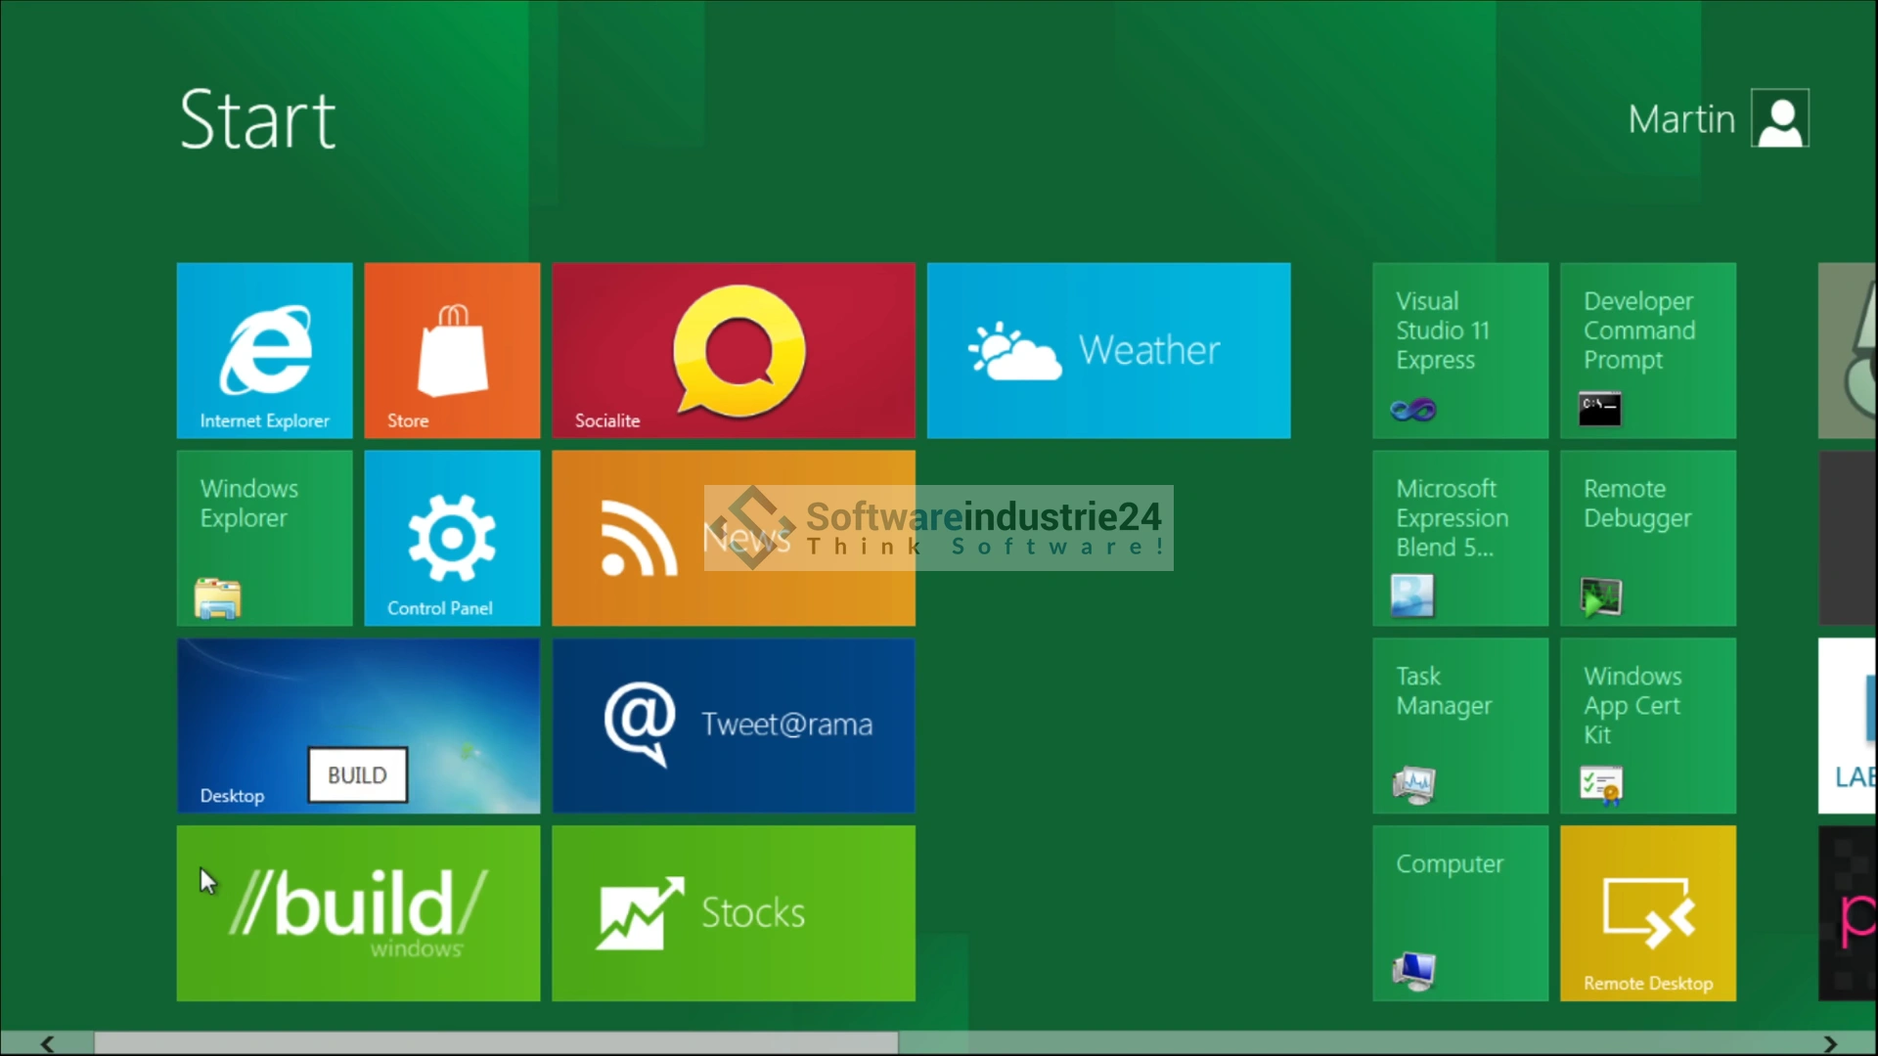Image resolution: width=1878 pixels, height=1056 pixels.
Task: Click the scrollbar right arrow
Action: pos(1830,1043)
